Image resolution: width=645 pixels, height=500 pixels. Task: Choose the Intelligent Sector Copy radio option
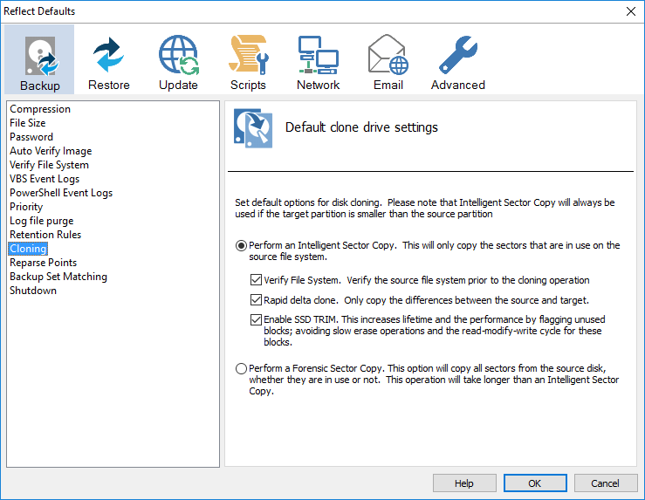tap(242, 246)
